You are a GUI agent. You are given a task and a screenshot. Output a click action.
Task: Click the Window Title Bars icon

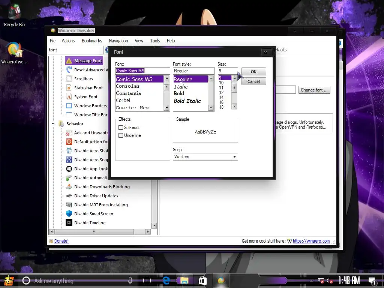click(x=69, y=115)
